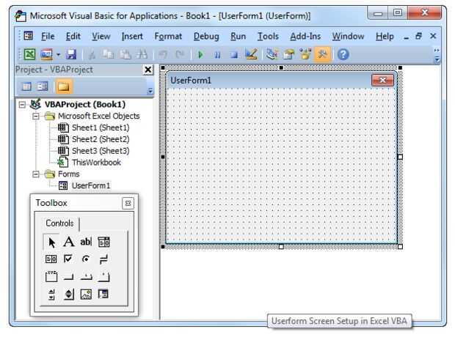455x337 pixels.
Task: Open the Insert menu
Action: coord(132,36)
